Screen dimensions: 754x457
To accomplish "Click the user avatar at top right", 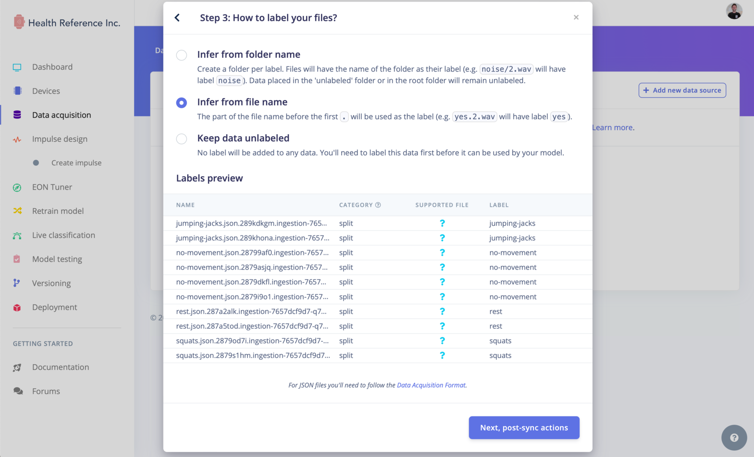I will point(734,11).
